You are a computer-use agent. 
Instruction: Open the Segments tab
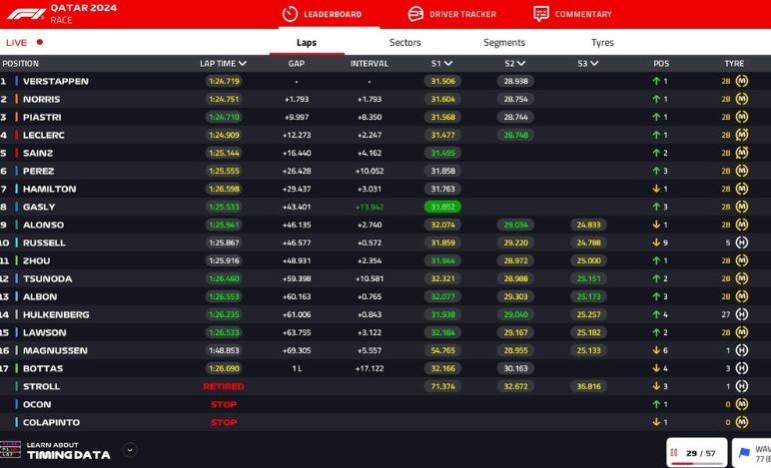[x=503, y=43]
